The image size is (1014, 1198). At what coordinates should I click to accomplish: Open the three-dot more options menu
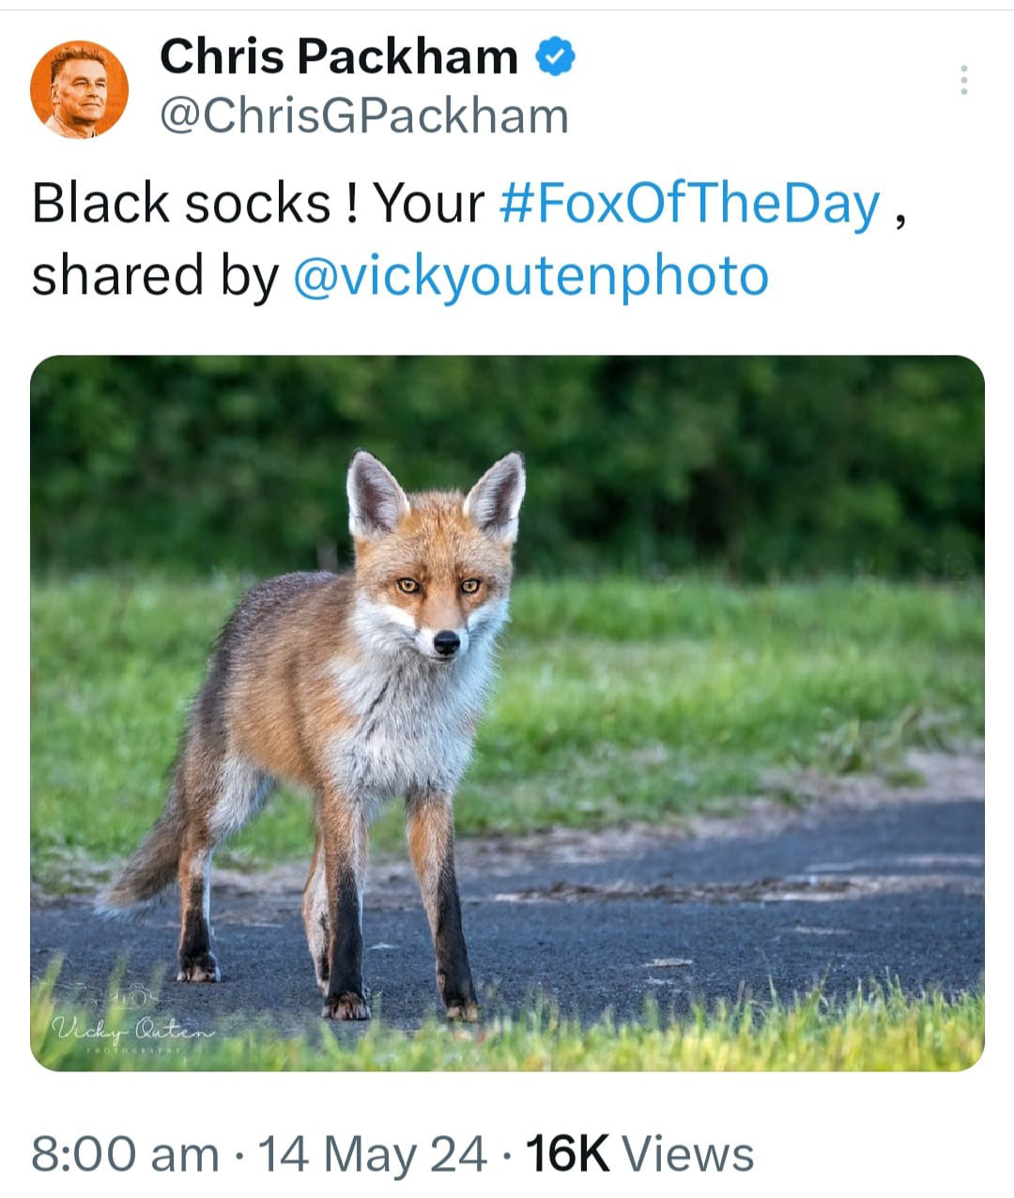point(963,81)
